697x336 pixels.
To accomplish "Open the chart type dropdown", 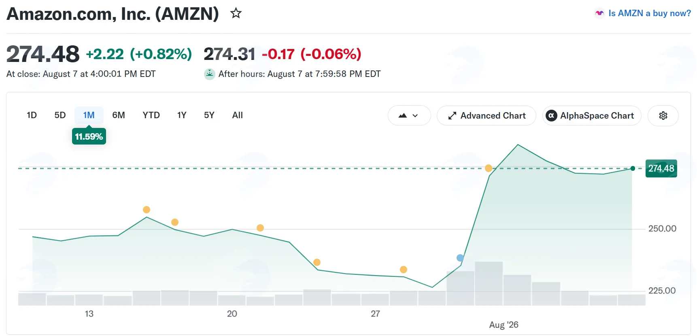I will click(x=409, y=116).
